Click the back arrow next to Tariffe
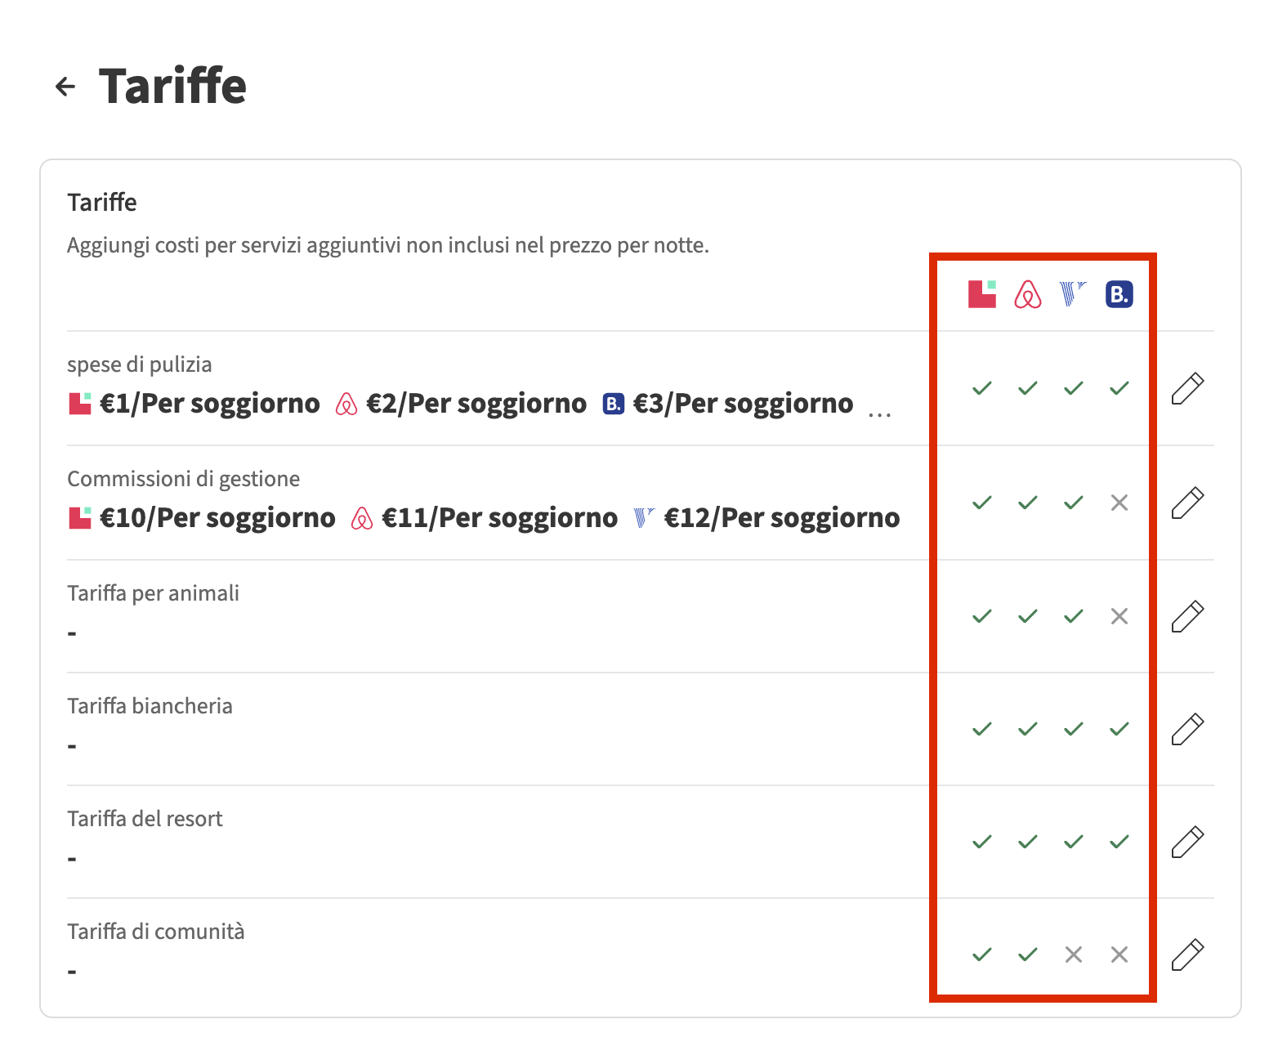This screenshot has width=1278, height=1046. point(65,86)
